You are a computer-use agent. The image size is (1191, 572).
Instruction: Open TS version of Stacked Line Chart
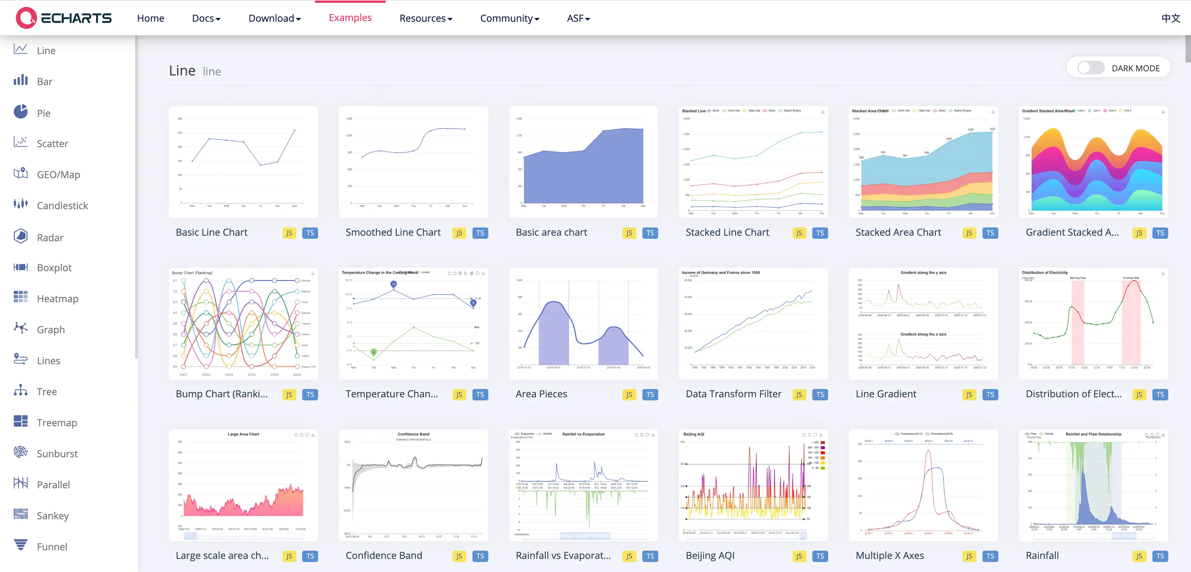820,233
